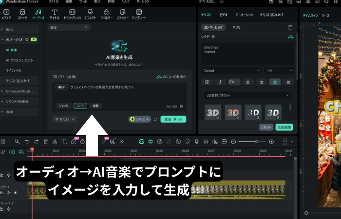Image resolution: width=341 pixels, height=219 pixels.
Task: Mute the ビデオ1 track speaker
Action: pyautogui.click(x=9, y=193)
